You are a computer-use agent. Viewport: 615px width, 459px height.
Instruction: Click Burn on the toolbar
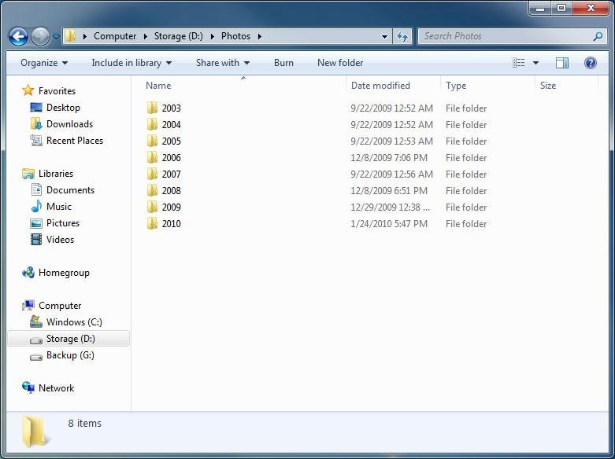pyautogui.click(x=283, y=63)
